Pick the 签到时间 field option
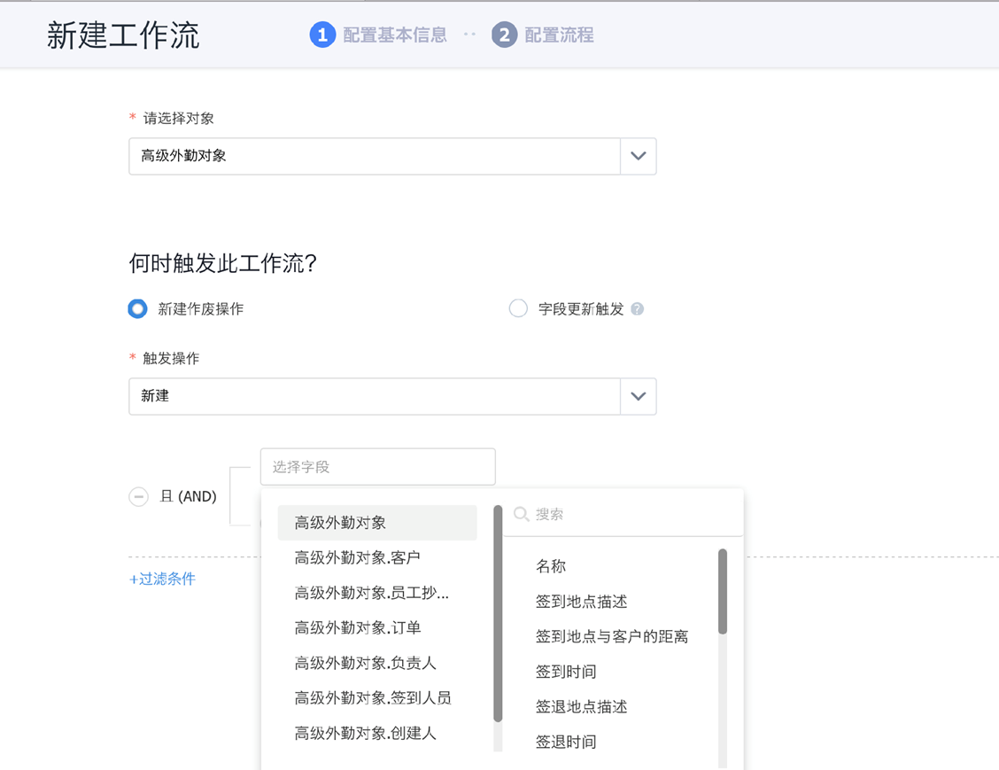This screenshot has height=770, width=999. 565,672
